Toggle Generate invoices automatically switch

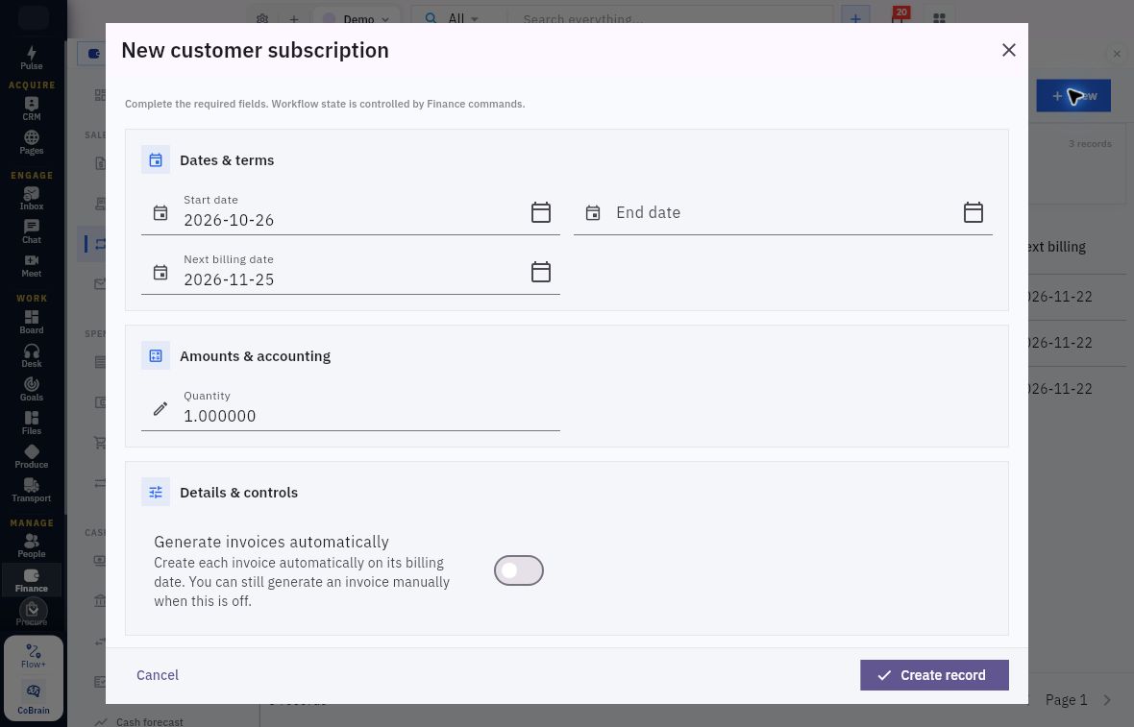pyautogui.click(x=519, y=570)
